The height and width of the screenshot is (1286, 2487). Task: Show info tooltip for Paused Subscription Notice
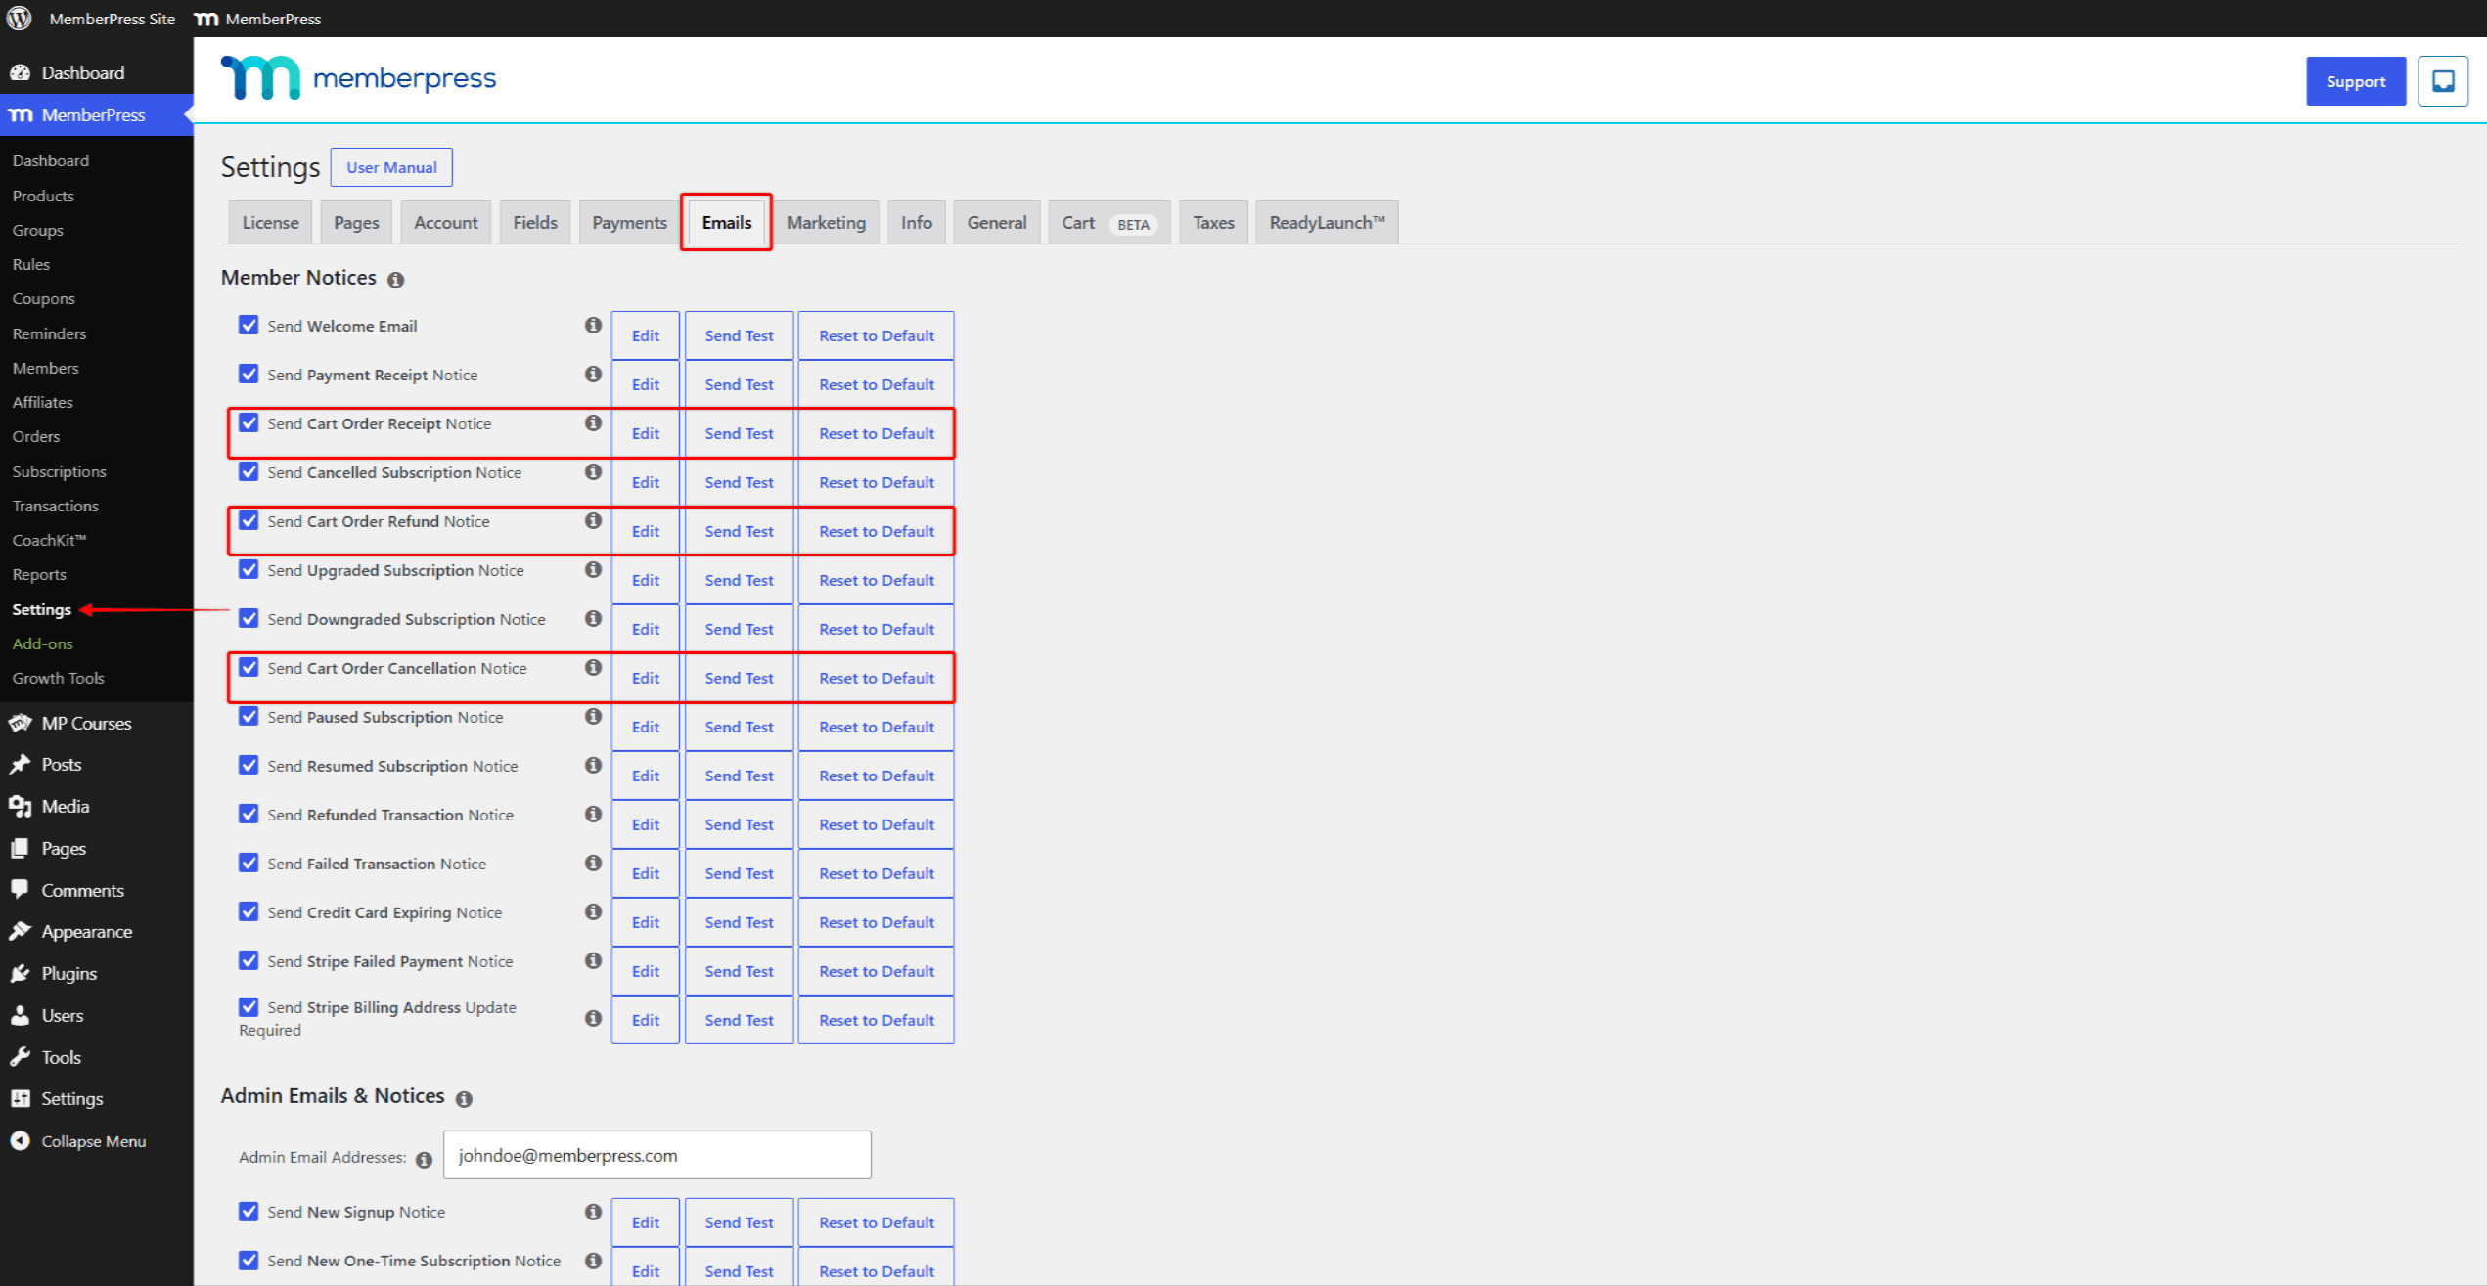click(593, 717)
